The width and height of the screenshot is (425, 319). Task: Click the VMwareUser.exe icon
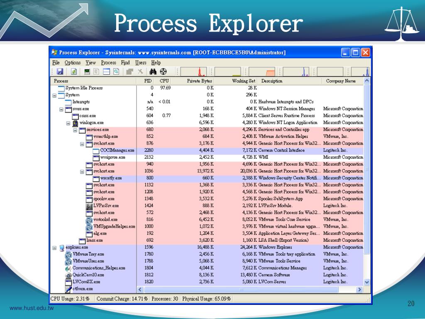[x=68, y=261]
